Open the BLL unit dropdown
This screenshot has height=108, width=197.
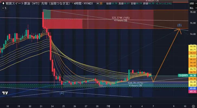pyautogui.click(x=193, y=8)
